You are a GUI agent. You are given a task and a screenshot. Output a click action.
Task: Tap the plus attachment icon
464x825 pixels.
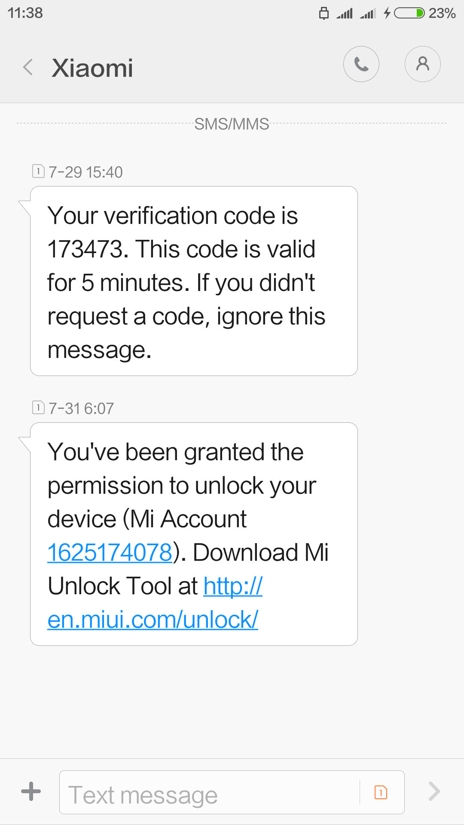[31, 791]
